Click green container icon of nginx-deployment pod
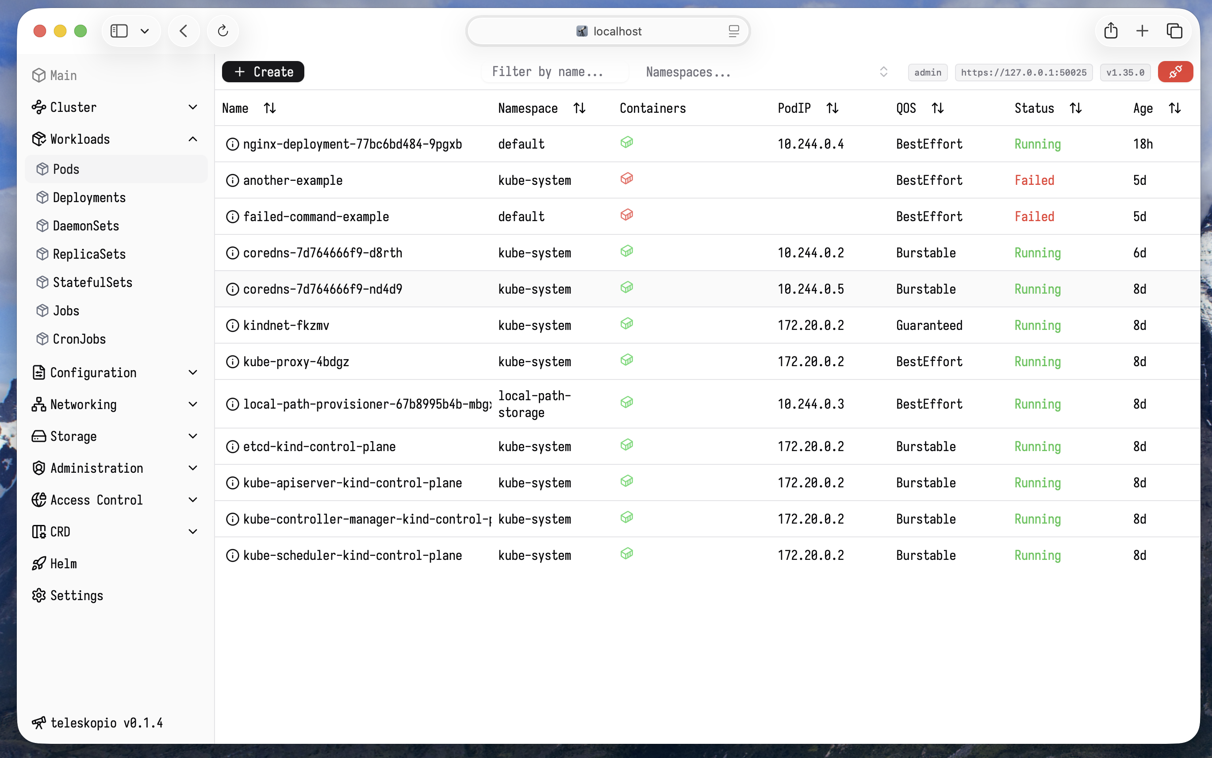The height and width of the screenshot is (758, 1212). pyautogui.click(x=627, y=142)
